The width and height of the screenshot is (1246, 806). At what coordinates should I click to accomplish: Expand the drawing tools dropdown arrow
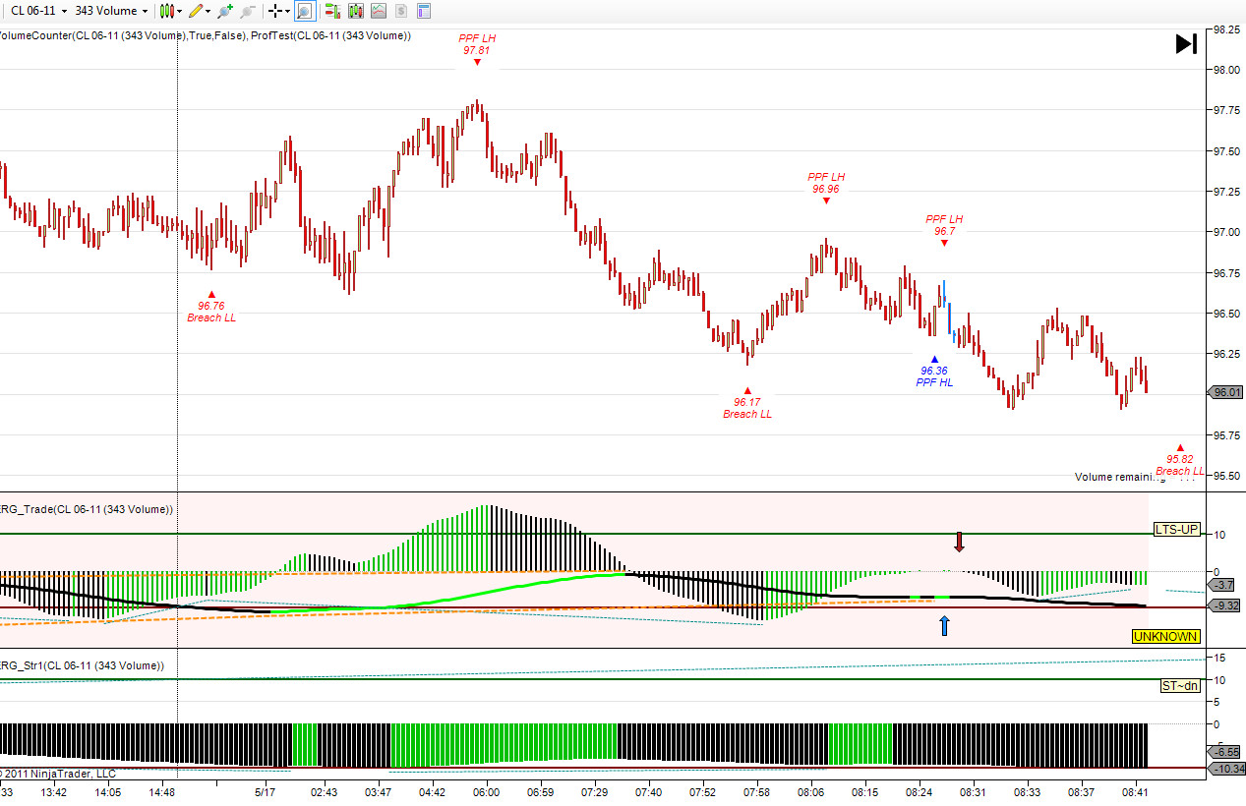pos(208,12)
